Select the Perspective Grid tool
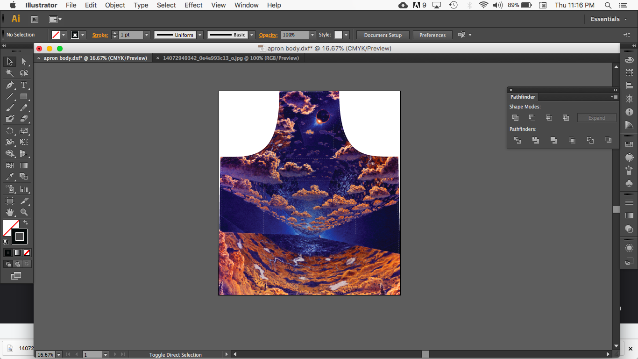Viewport: 638px width, 359px height. (24, 154)
